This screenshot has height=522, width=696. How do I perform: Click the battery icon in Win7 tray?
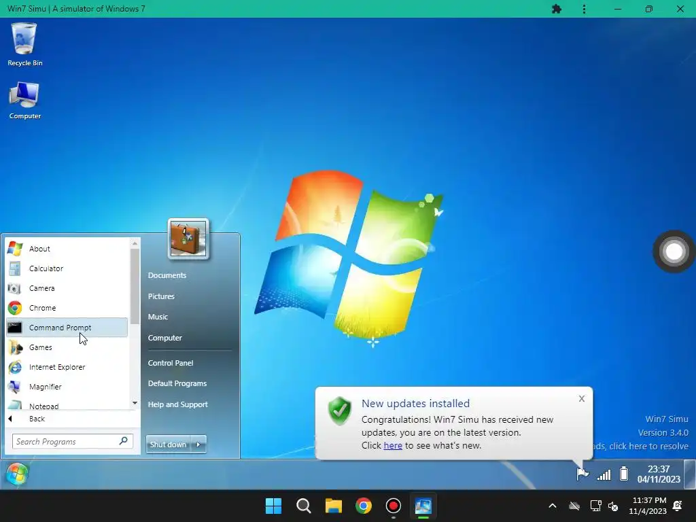pos(624,474)
